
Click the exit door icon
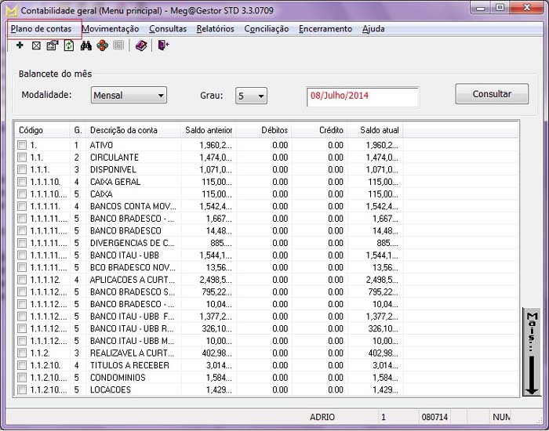click(x=163, y=46)
